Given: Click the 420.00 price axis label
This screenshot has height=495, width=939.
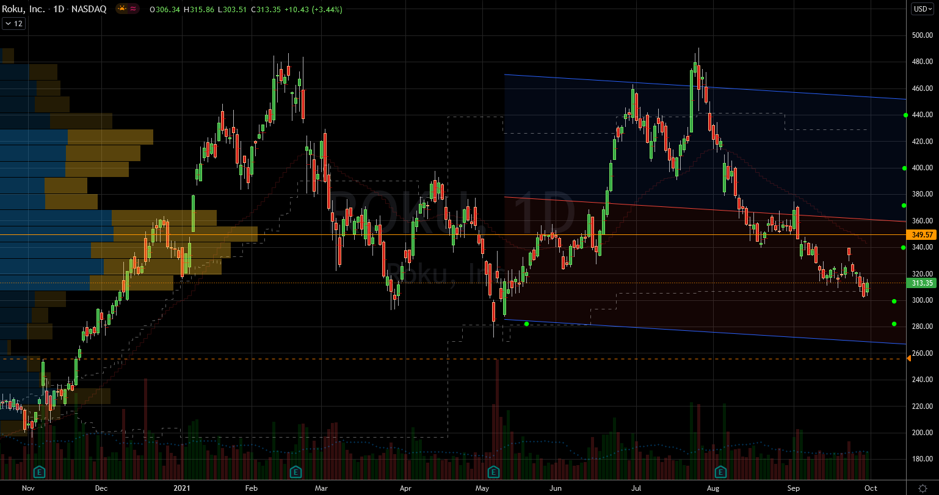Looking at the screenshot, I should point(922,142).
